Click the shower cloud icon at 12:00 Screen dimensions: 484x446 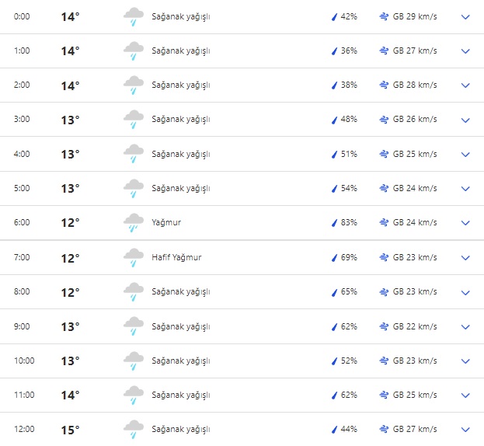(x=134, y=429)
